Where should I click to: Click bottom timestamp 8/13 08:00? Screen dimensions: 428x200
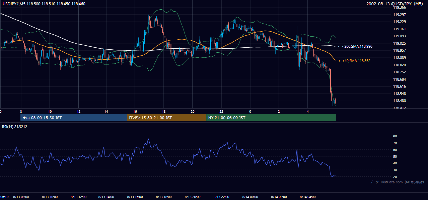[21, 197]
